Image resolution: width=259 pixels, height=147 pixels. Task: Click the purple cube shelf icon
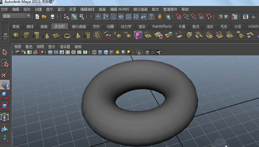138,35
